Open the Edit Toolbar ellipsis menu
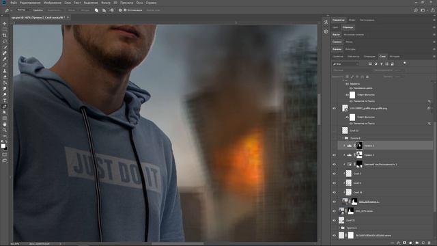Image resolution: width=437 pixels, height=246 pixels. tap(5, 136)
